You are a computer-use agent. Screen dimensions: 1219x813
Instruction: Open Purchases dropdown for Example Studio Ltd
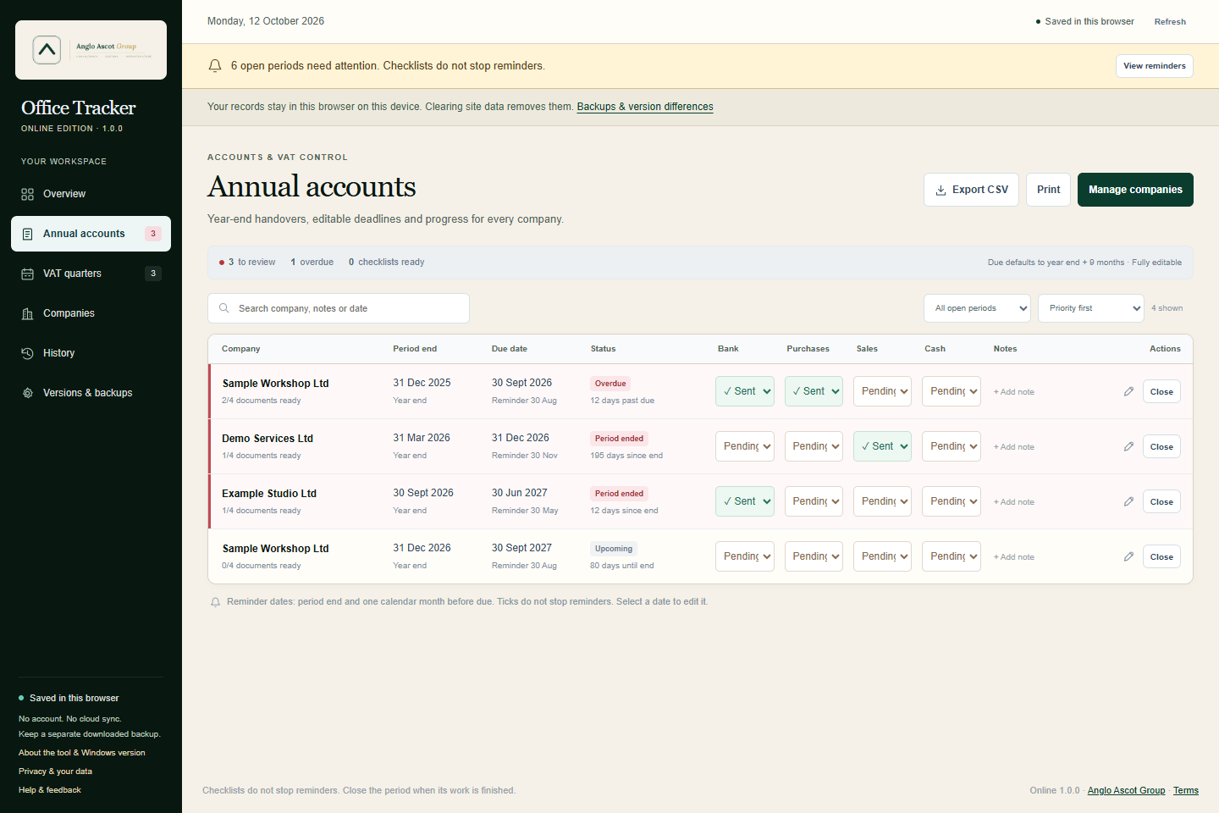point(814,501)
